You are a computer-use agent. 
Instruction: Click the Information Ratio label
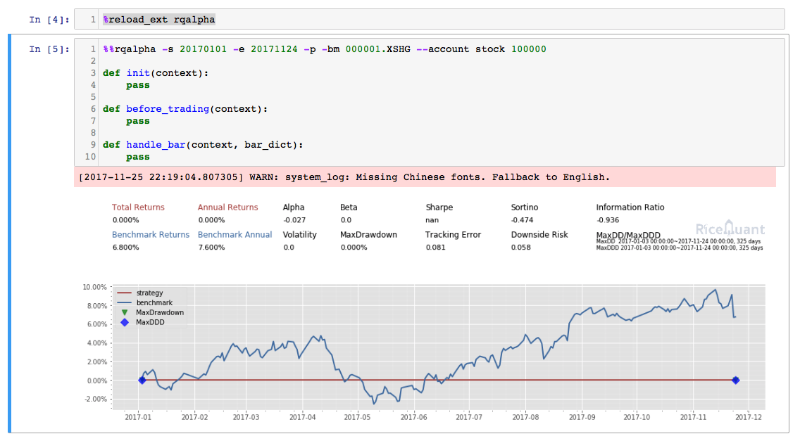point(630,207)
